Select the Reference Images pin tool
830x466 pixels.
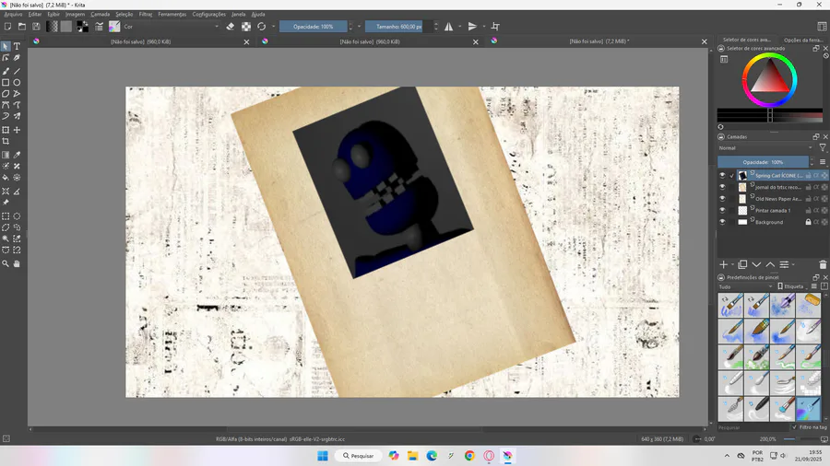[6, 203]
